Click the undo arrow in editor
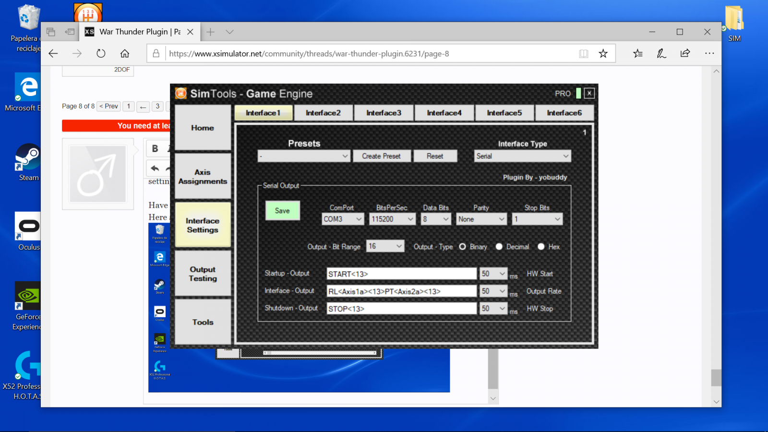 [155, 168]
